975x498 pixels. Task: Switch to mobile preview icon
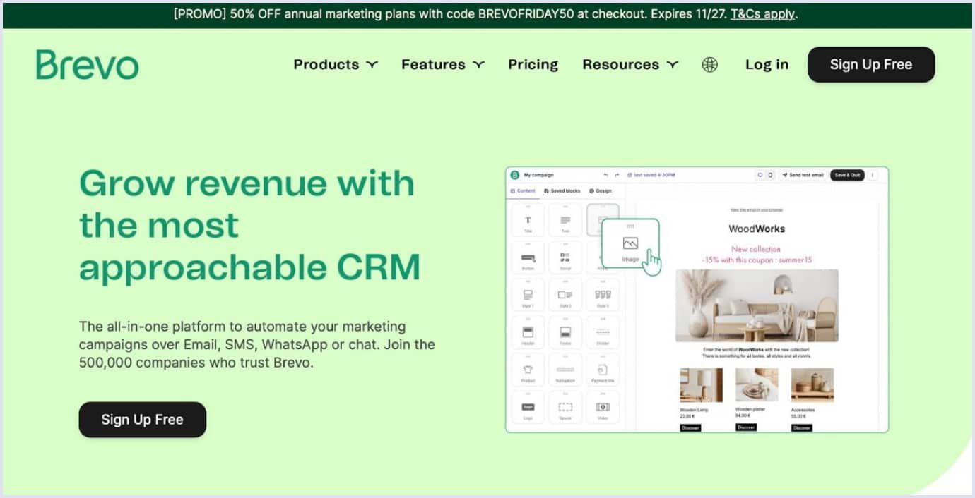(770, 175)
